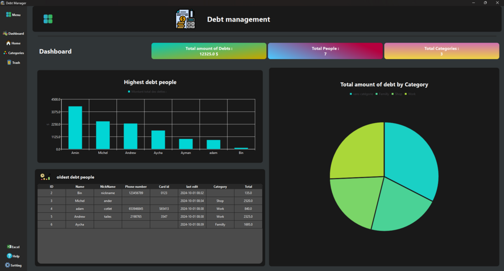Click the Total People card

325,51
